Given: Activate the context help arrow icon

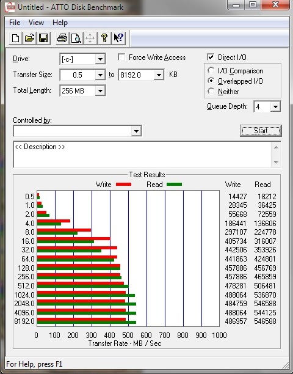Looking at the screenshot, I should [118, 38].
